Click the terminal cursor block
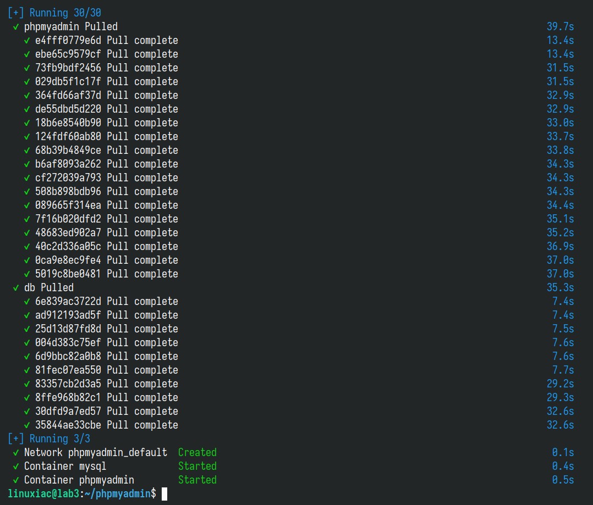 164,493
